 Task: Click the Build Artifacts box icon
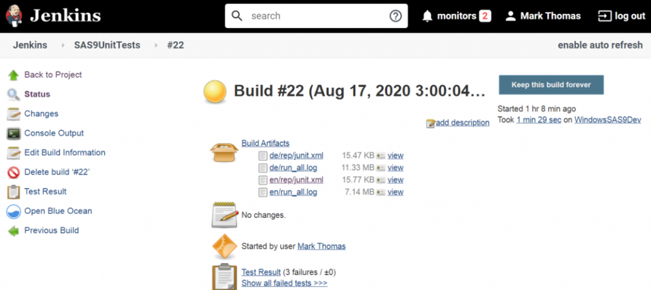(224, 152)
